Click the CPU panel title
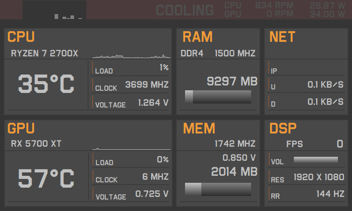The image size is (352, 211). [21, 37]
